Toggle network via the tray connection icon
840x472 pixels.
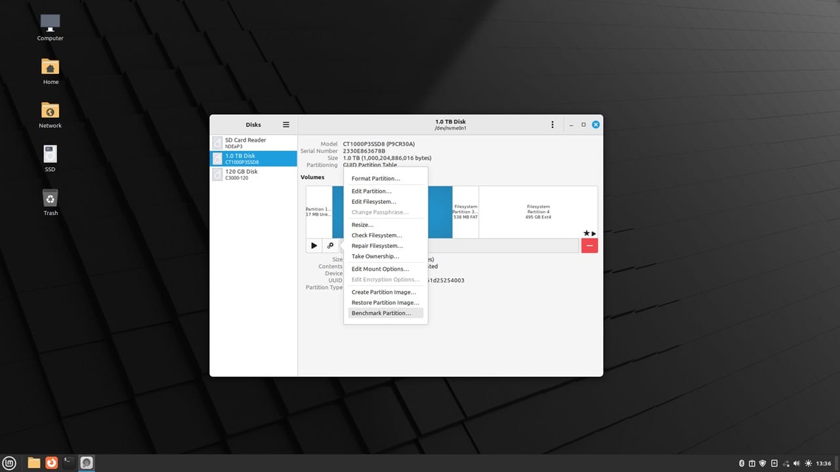tap(786, 463)
